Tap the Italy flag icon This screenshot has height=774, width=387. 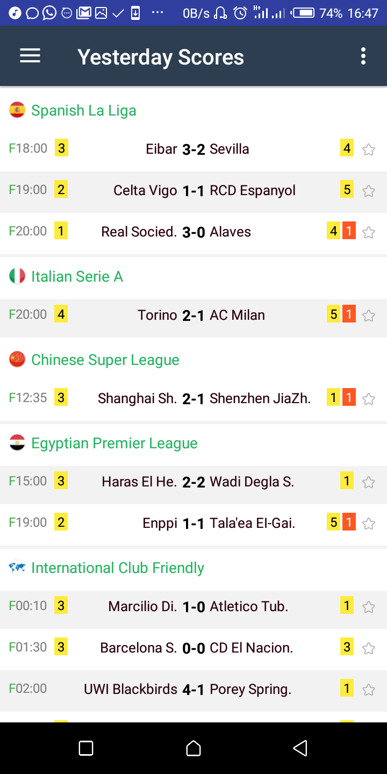click(x=17, y=276)
